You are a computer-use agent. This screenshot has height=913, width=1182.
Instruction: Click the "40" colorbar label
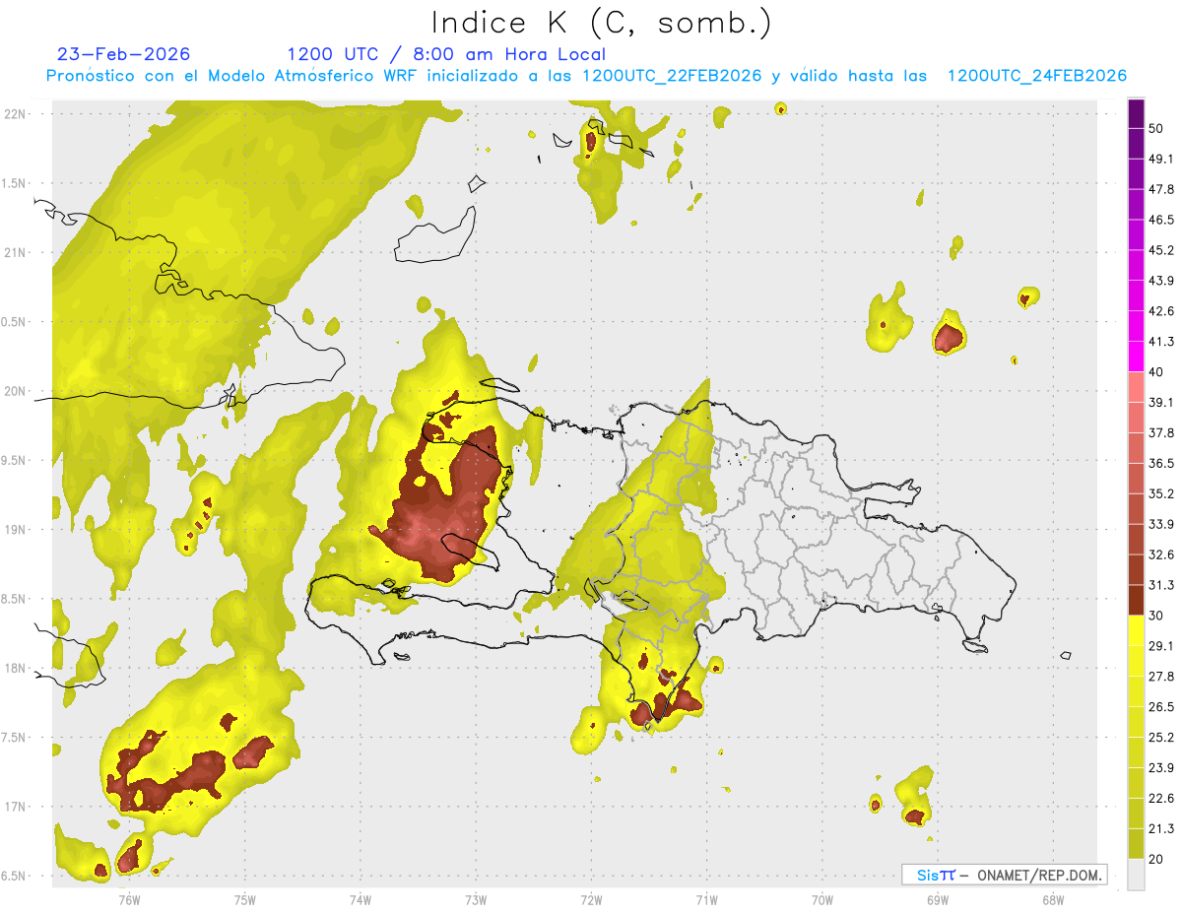(1156, 372)
